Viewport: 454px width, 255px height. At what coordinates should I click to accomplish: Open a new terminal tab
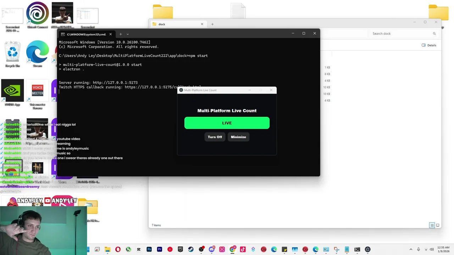pos(121,34)
